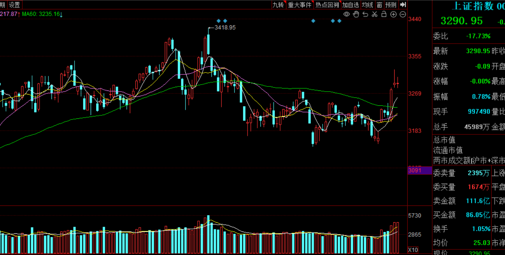Click the 5730 volume axis label
Screen dimensions: 505x255
[415, 216]
